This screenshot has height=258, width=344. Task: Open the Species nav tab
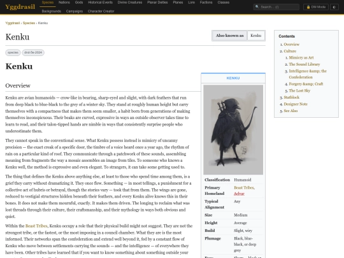pyautogui.click(x=48, y=3)
